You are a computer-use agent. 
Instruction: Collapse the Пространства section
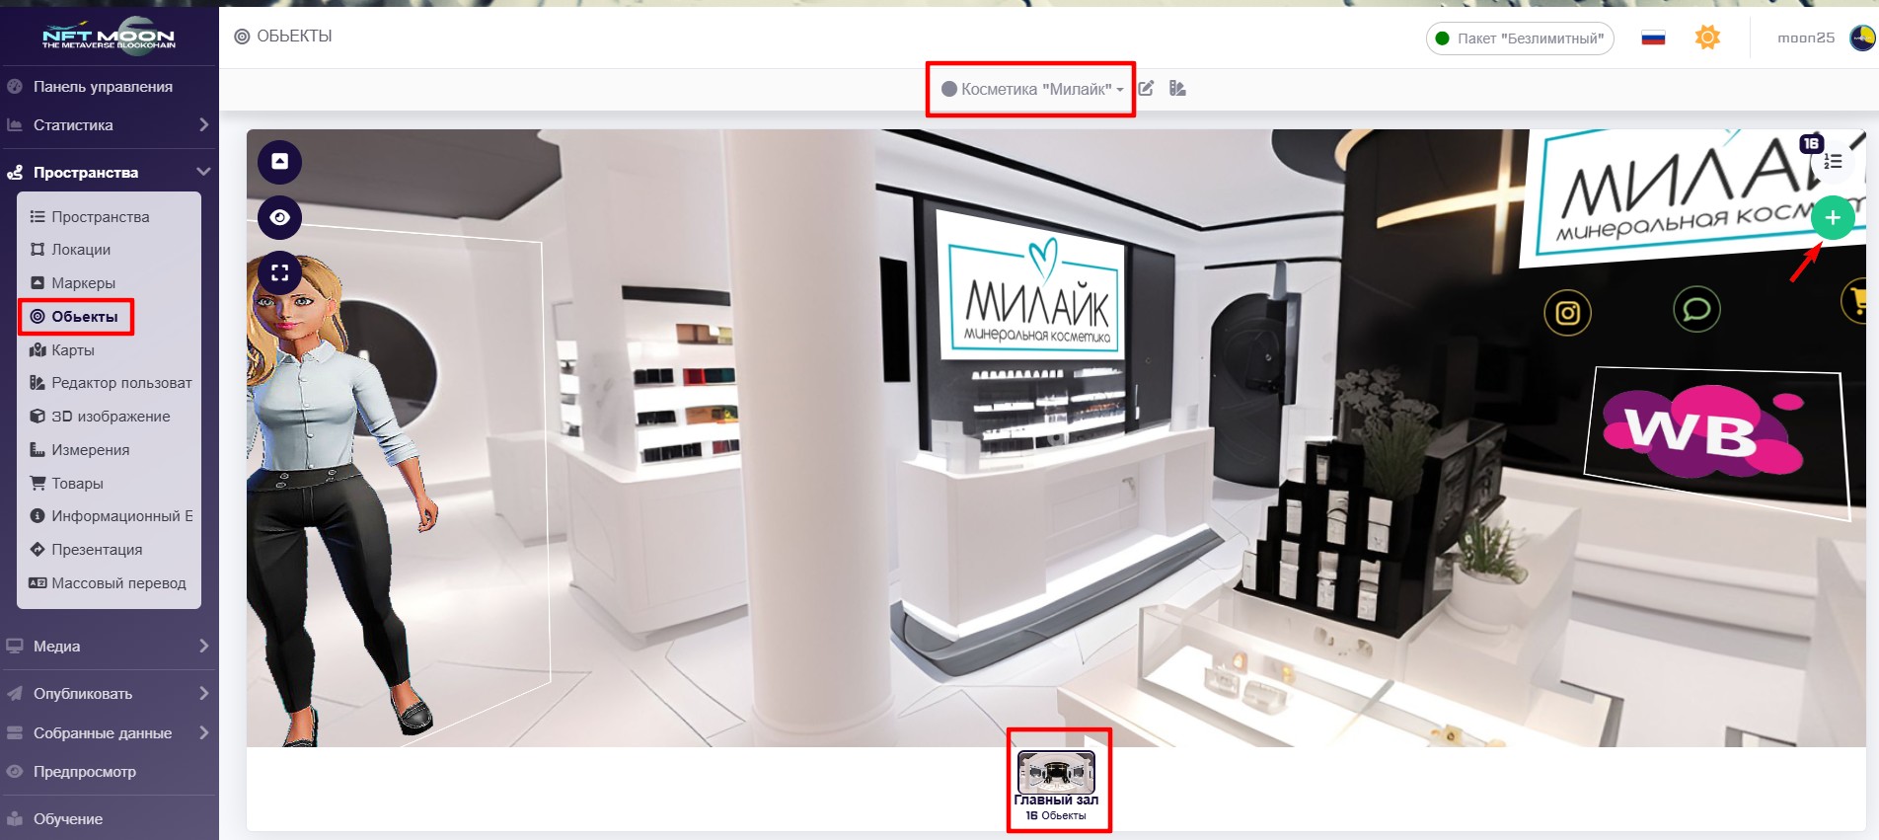[x=109, y=172]
